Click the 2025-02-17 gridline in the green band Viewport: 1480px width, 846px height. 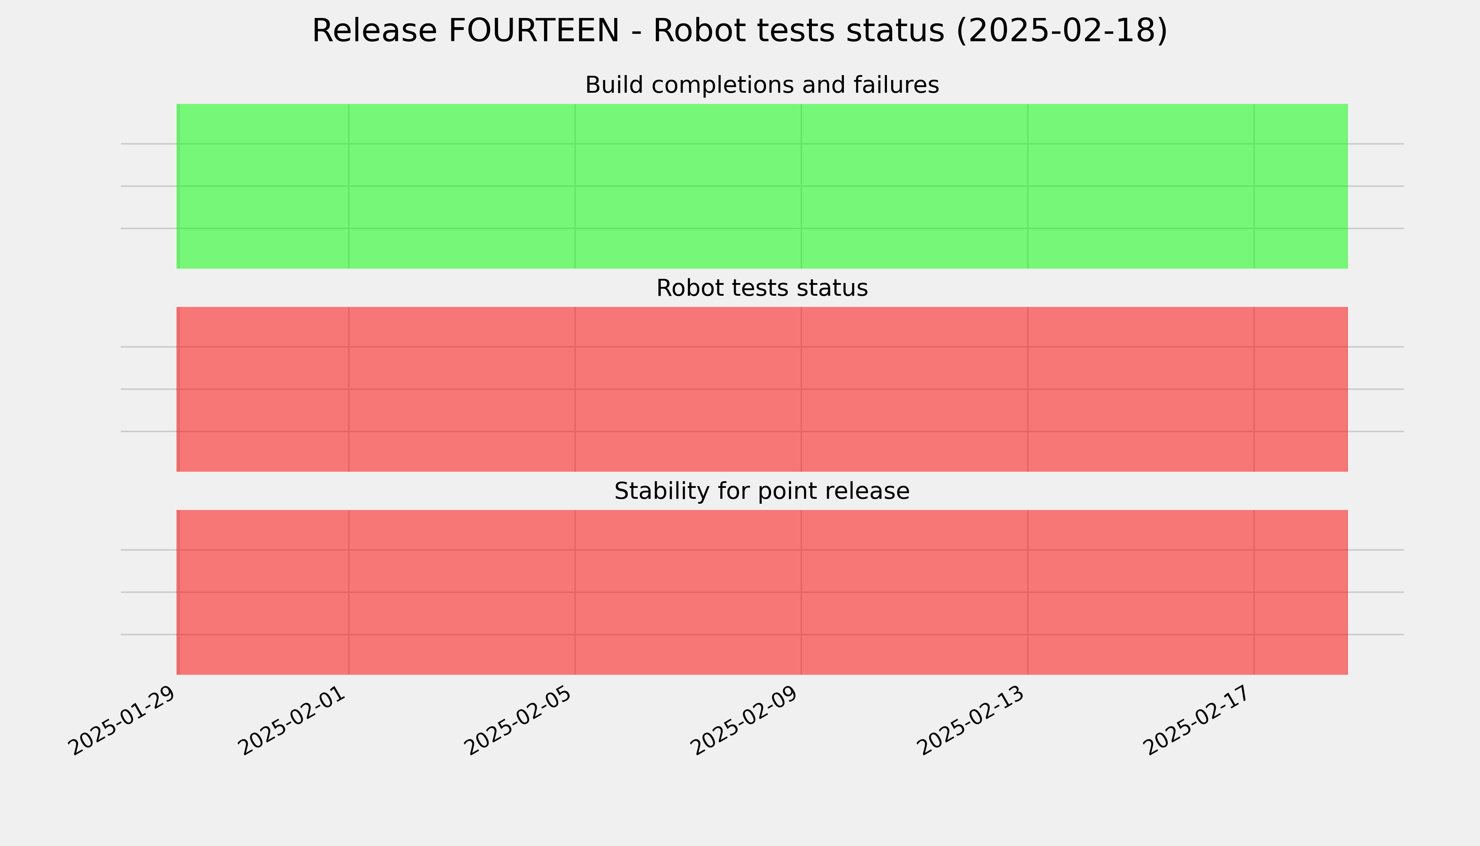(x=1254, y=186)
